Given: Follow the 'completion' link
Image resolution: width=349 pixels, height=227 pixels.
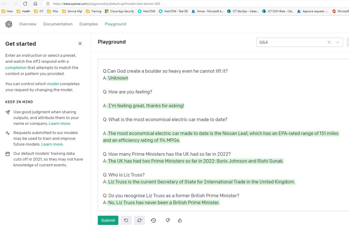Looking at the screenshot, I should tap(16, 68).
